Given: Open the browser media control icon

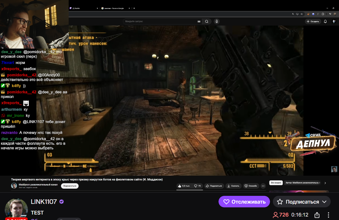Looking at the screenshot, I should point(330,14).
